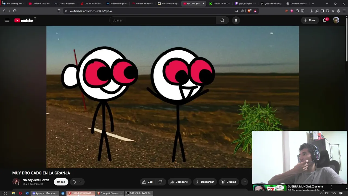The height and width of the screenshot is (196, 348).
Task: Click into the Buscar search field
Action: click(163, 20)
